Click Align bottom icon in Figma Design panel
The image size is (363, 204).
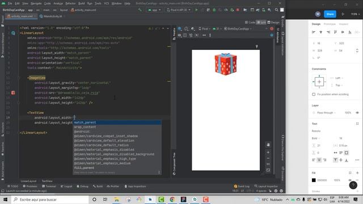click(350, 32)
